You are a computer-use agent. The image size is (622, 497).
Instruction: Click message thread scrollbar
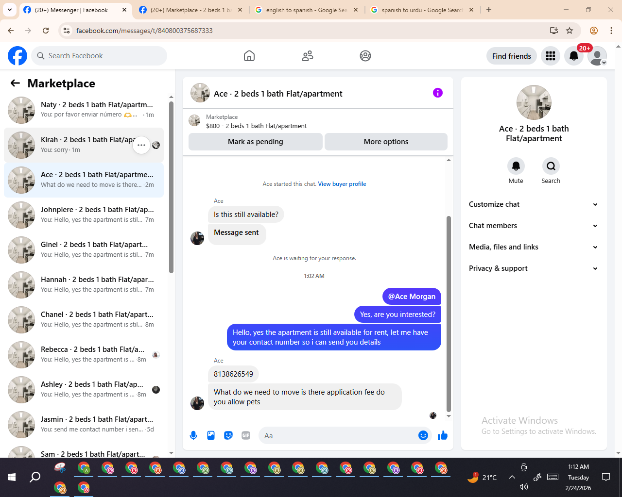(449, 314)
